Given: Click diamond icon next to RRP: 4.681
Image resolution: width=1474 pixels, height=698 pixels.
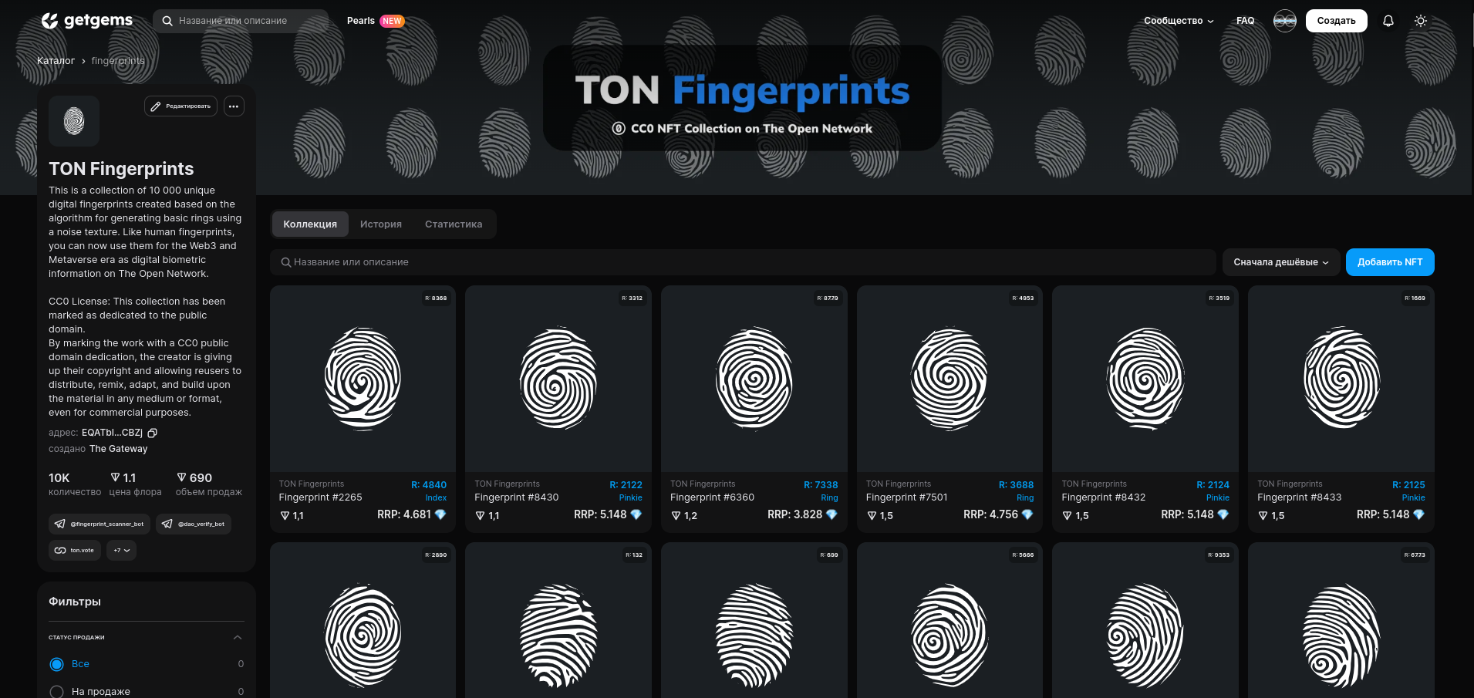Looking at the screenshot, I should [440, 514].
